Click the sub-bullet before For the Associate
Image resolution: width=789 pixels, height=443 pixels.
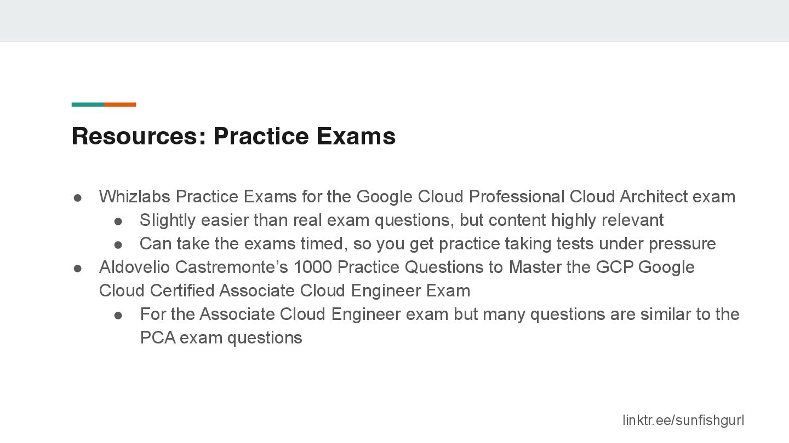pos(118,315)
